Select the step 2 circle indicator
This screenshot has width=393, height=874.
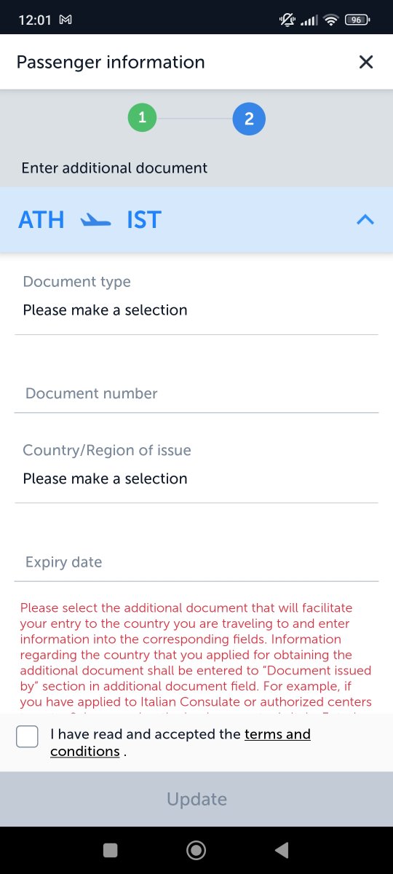click(249, 119)
